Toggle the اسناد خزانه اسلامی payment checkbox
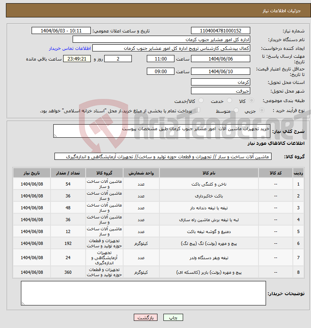311x328 pixels. (x=197, y=110)
